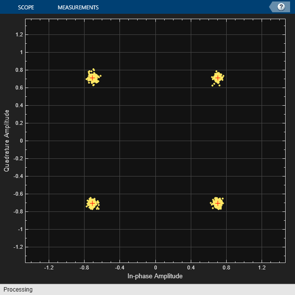
Task: Click the red plus marker in lower-right quadrant
Action: [x=218, y=203]
